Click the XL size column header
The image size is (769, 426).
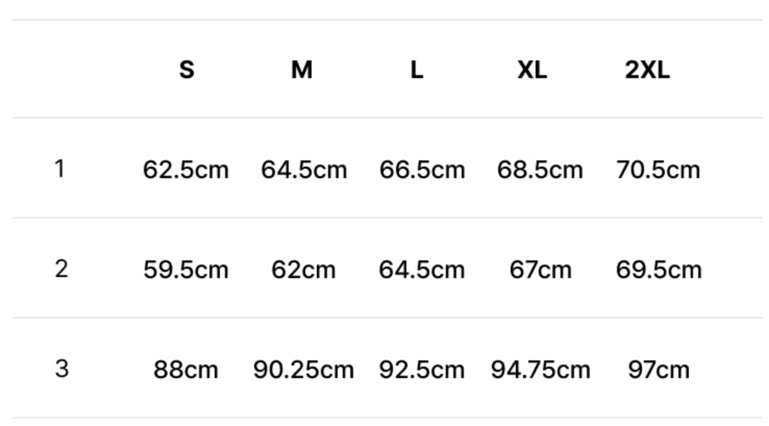click(x=532, y=70)
